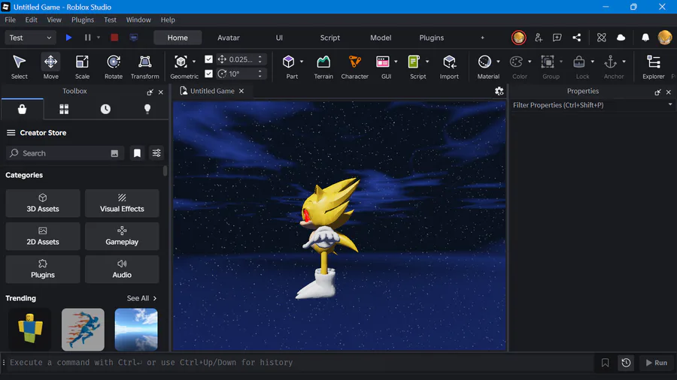Expand the Script dropdown arrow

click(427, 62)
